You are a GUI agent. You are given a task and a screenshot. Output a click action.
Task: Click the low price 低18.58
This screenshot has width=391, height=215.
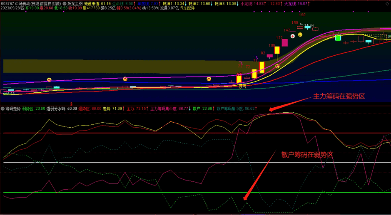pos(61,8)
